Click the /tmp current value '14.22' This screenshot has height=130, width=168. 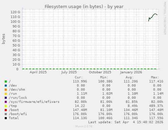coord(80,106)
